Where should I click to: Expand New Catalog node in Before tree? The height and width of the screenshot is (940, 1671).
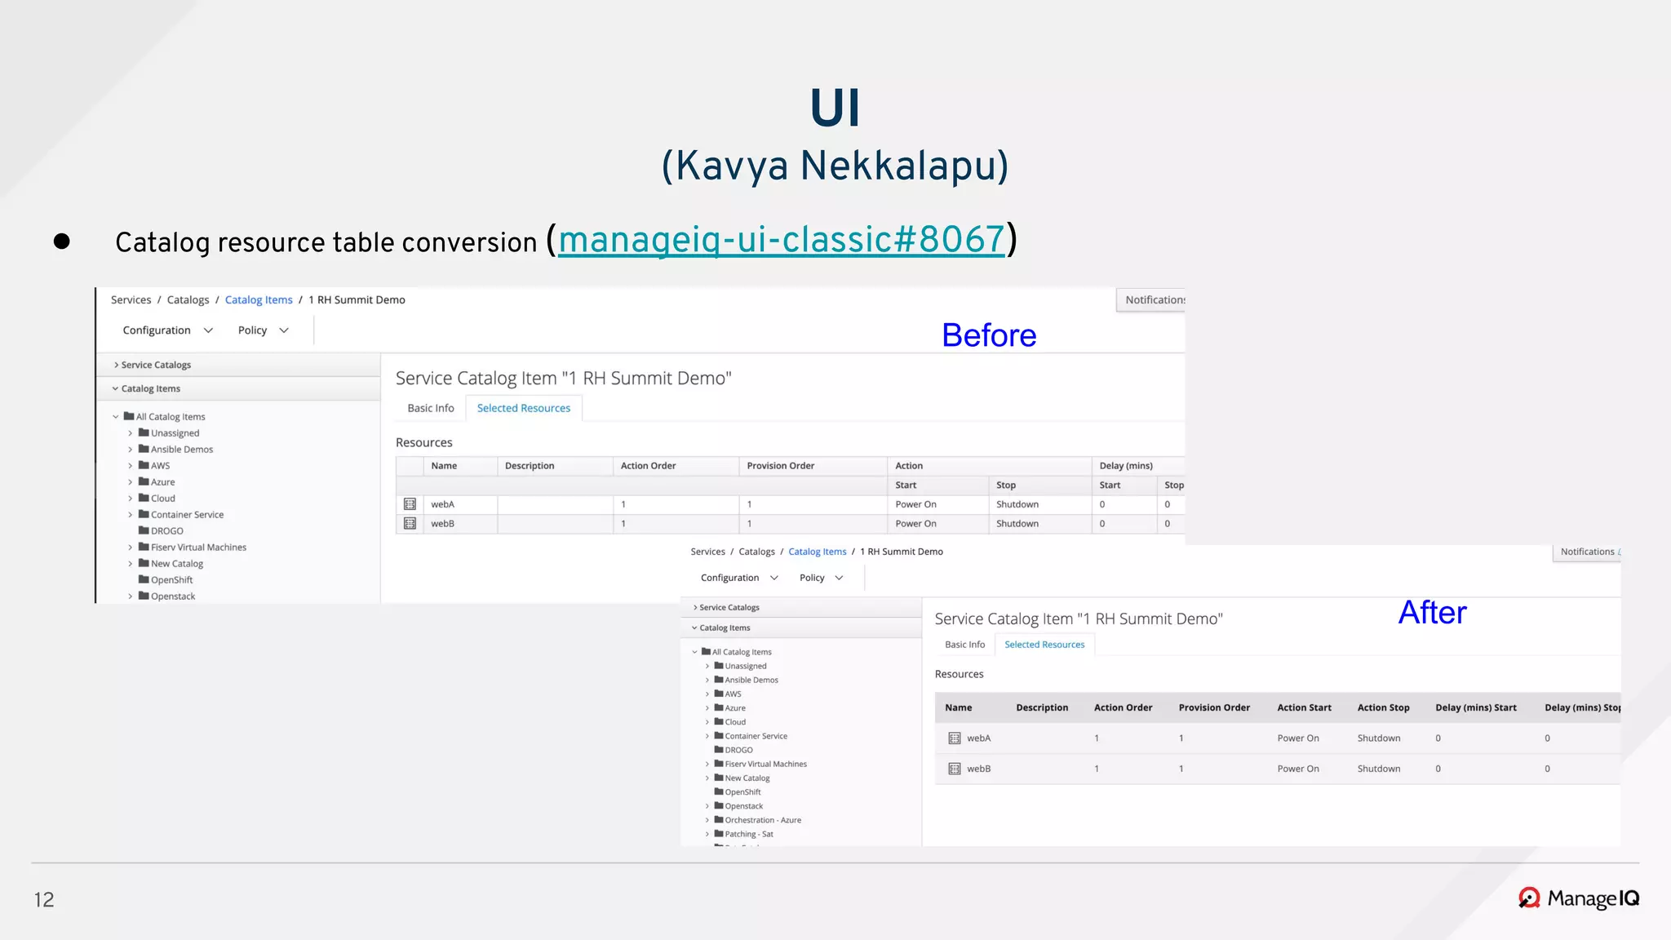[130, 564]
